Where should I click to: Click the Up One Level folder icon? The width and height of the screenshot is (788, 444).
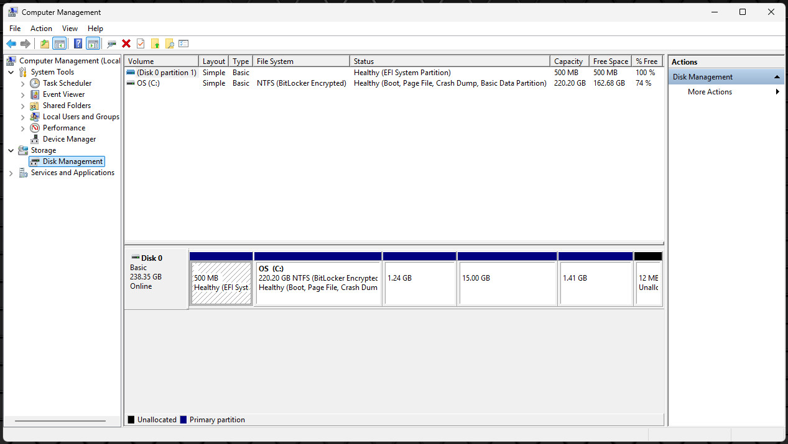44,43
